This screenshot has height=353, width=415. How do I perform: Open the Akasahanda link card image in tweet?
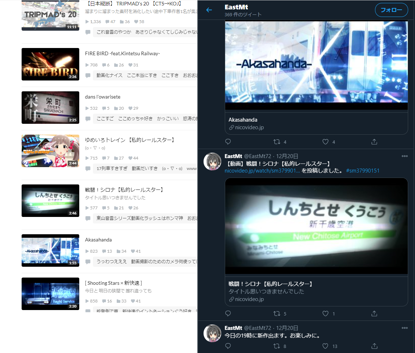pos(316,65)
